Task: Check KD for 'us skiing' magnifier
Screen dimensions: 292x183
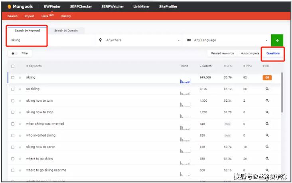Action: [267, 89]
